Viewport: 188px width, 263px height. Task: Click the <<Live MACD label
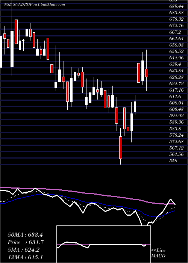[x=158, y=253]
